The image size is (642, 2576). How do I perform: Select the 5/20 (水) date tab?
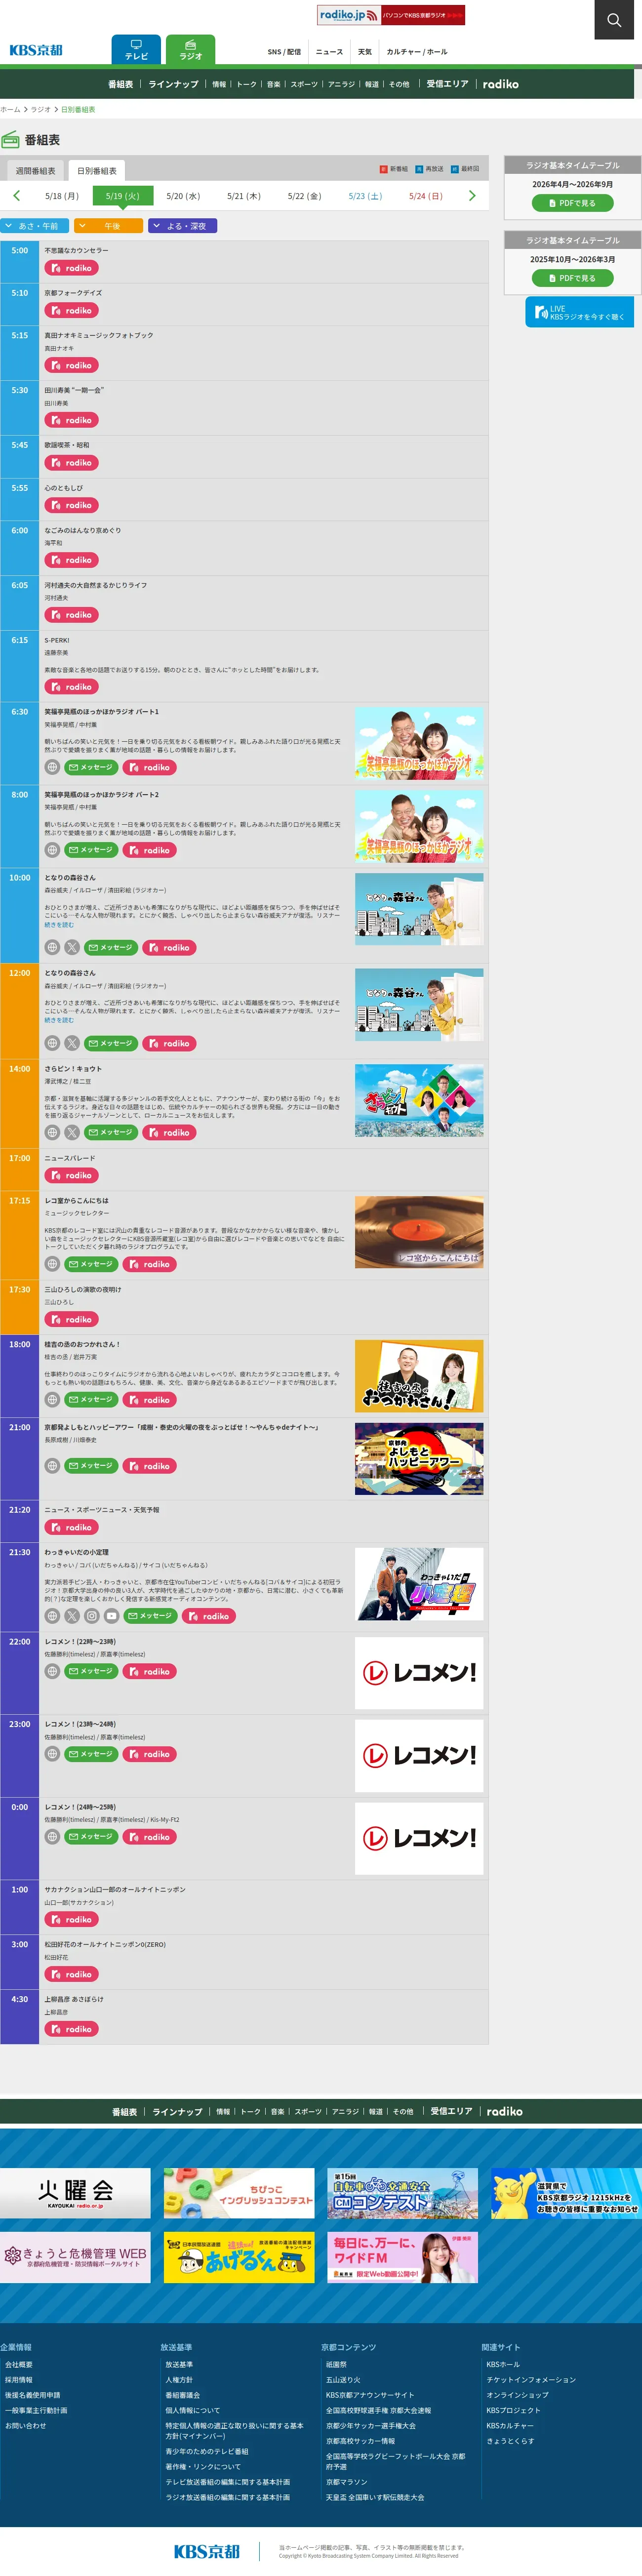pos(183,196)
